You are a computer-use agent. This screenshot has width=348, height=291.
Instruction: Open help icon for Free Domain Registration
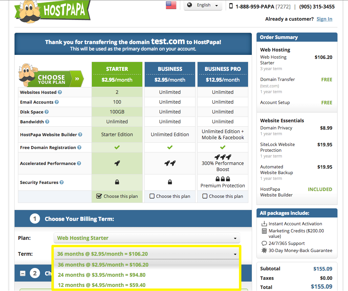pos(79,147)
